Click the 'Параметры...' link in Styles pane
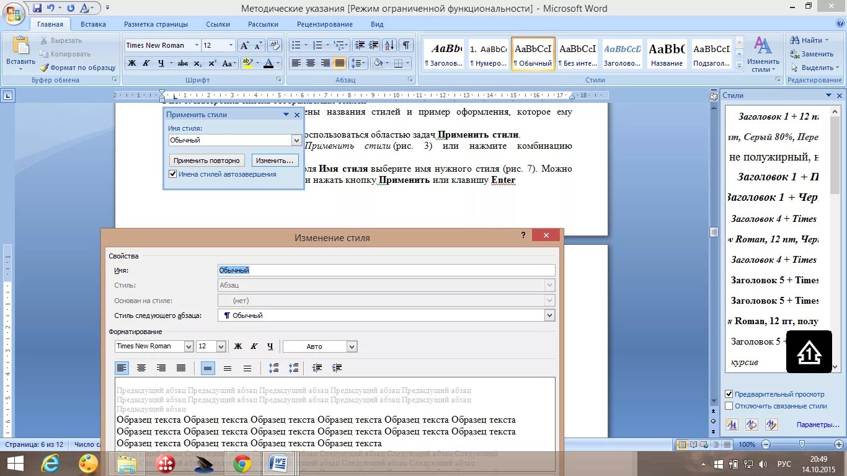 pyautogui.click(x=818, y=425)
